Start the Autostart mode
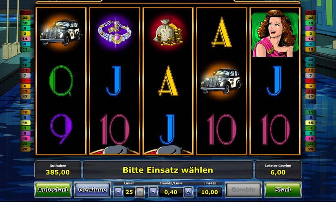The height and width of the screenshot is (202, 336). coord(53,190)
